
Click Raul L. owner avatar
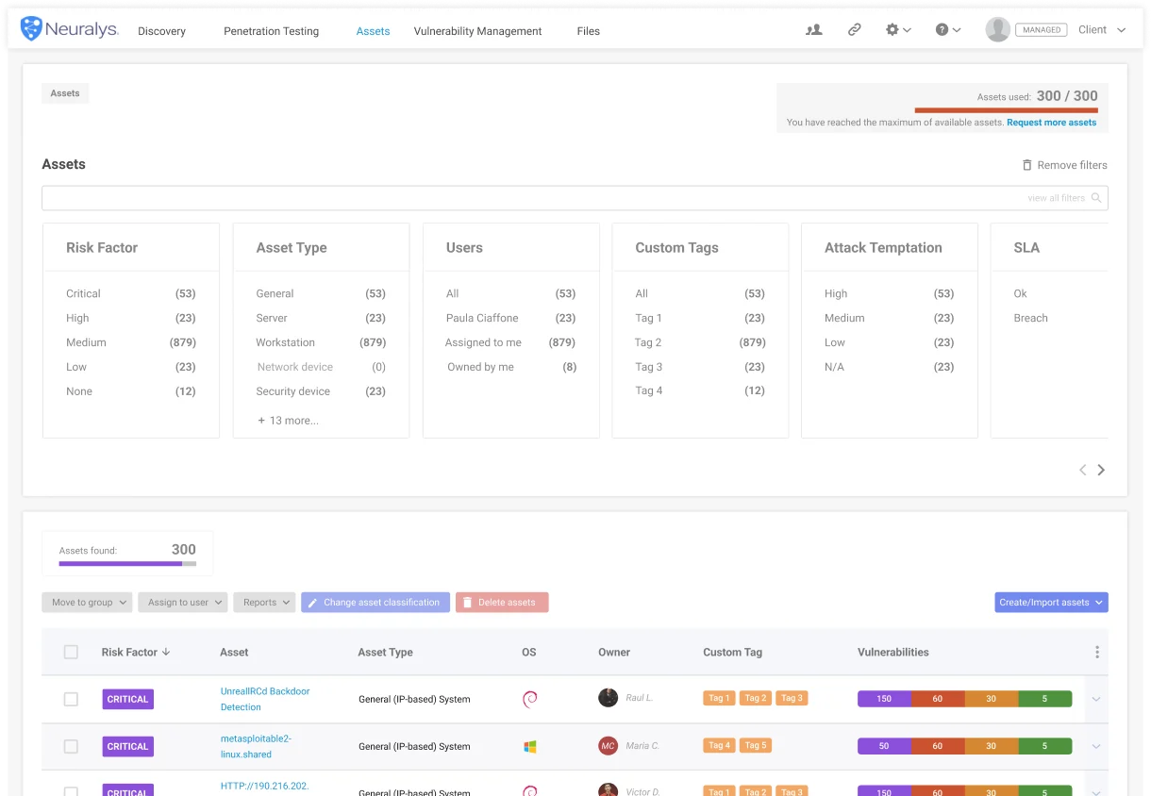609,698
